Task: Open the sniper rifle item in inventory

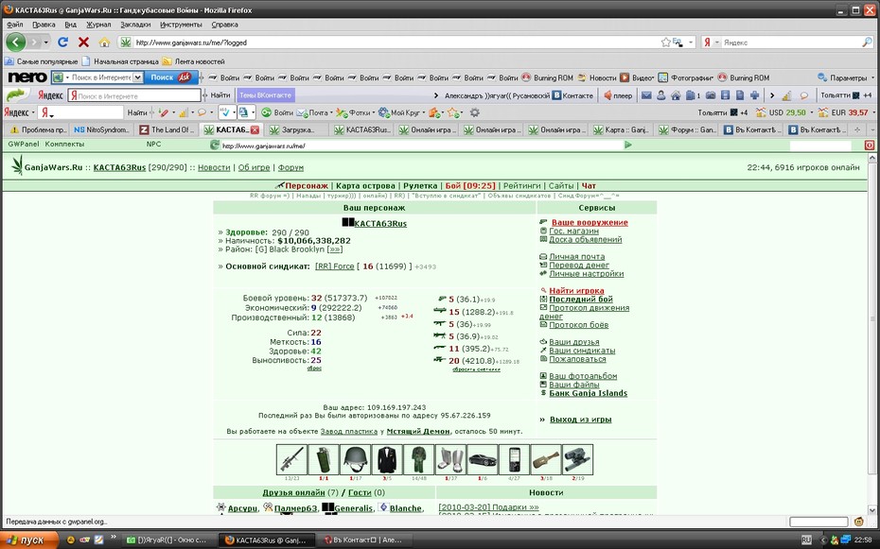Action: pos(291,459)
